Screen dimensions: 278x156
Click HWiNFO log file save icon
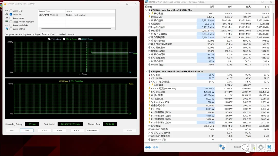click(x=253, y=147)
